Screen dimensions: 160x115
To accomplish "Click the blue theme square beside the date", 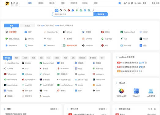I will click(120, 3).
